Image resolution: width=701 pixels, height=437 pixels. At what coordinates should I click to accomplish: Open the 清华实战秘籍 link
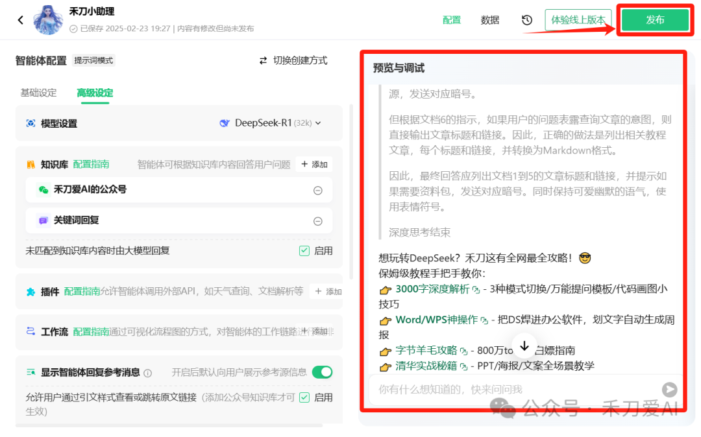click(426, 366)
